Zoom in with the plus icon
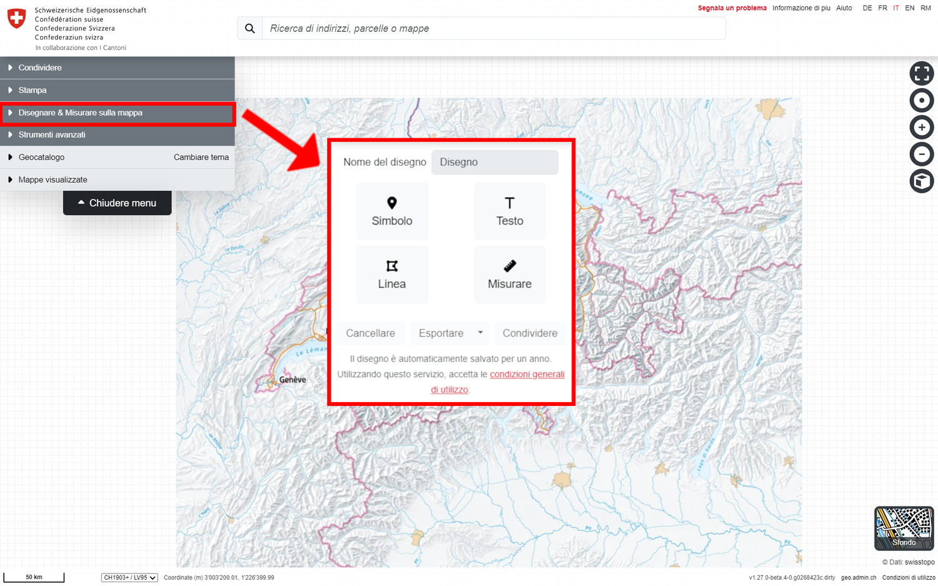The height and width of the screenshot is (586, 938). (921, 128)
